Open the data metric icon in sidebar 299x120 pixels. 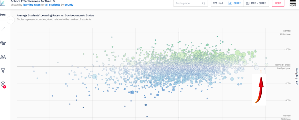click(3, 29)
